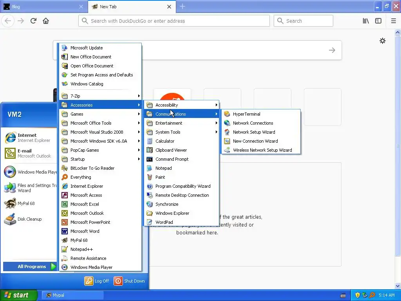
Task: Open the Everything search icon
Action: [x=65, y=177]
